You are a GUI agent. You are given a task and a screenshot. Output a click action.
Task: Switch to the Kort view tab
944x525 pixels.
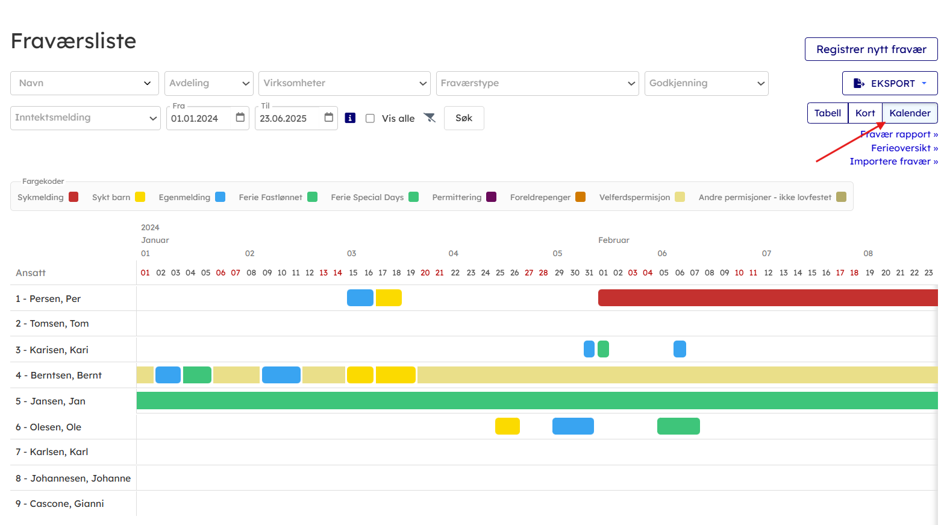pos(865,113)
